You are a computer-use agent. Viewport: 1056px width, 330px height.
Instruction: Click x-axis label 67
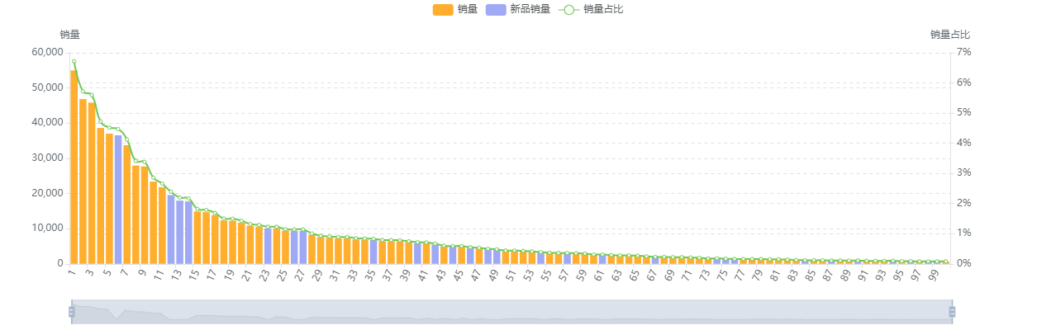point(652,276)
